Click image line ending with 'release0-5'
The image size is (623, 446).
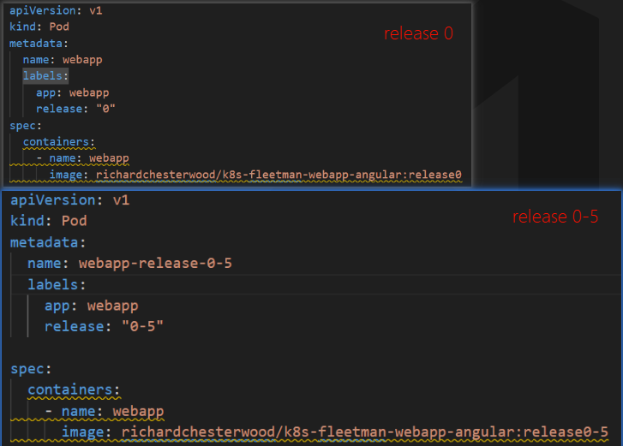click(335, 431)
